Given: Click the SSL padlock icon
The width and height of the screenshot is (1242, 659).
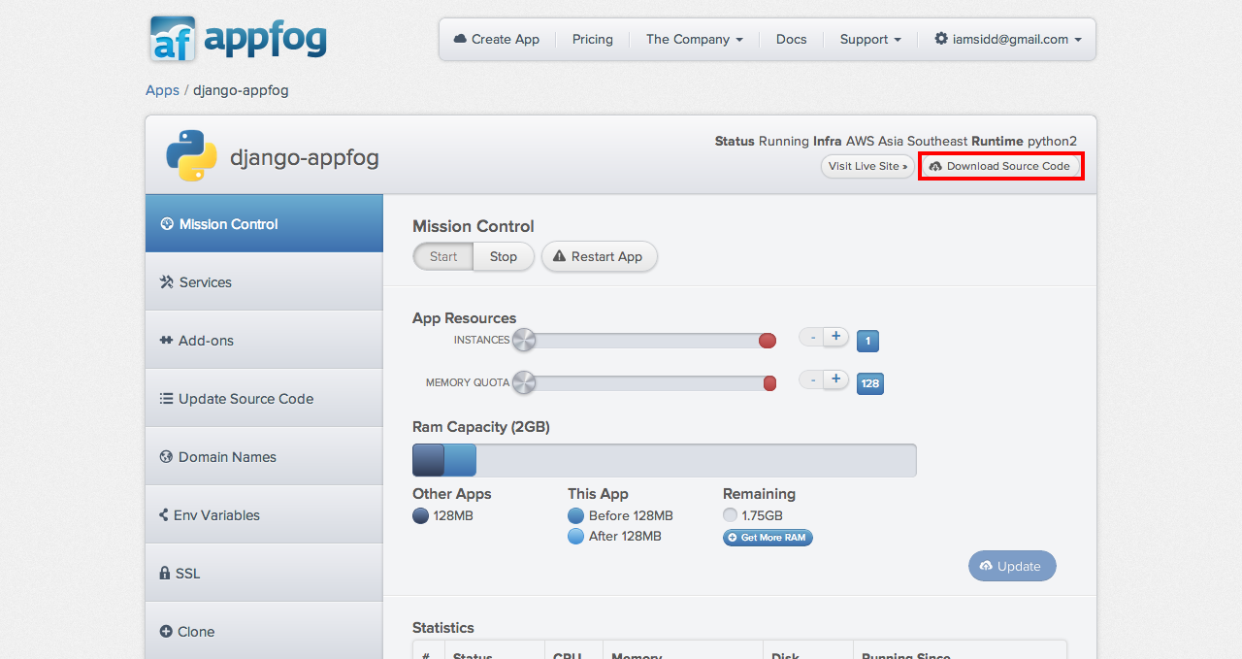Looking at the screenshot, I should click(x=165, y=573).
